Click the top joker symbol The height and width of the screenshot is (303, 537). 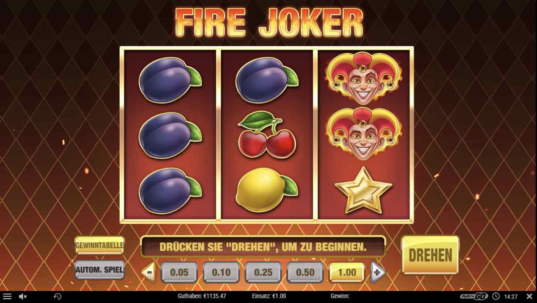point(363,79)
